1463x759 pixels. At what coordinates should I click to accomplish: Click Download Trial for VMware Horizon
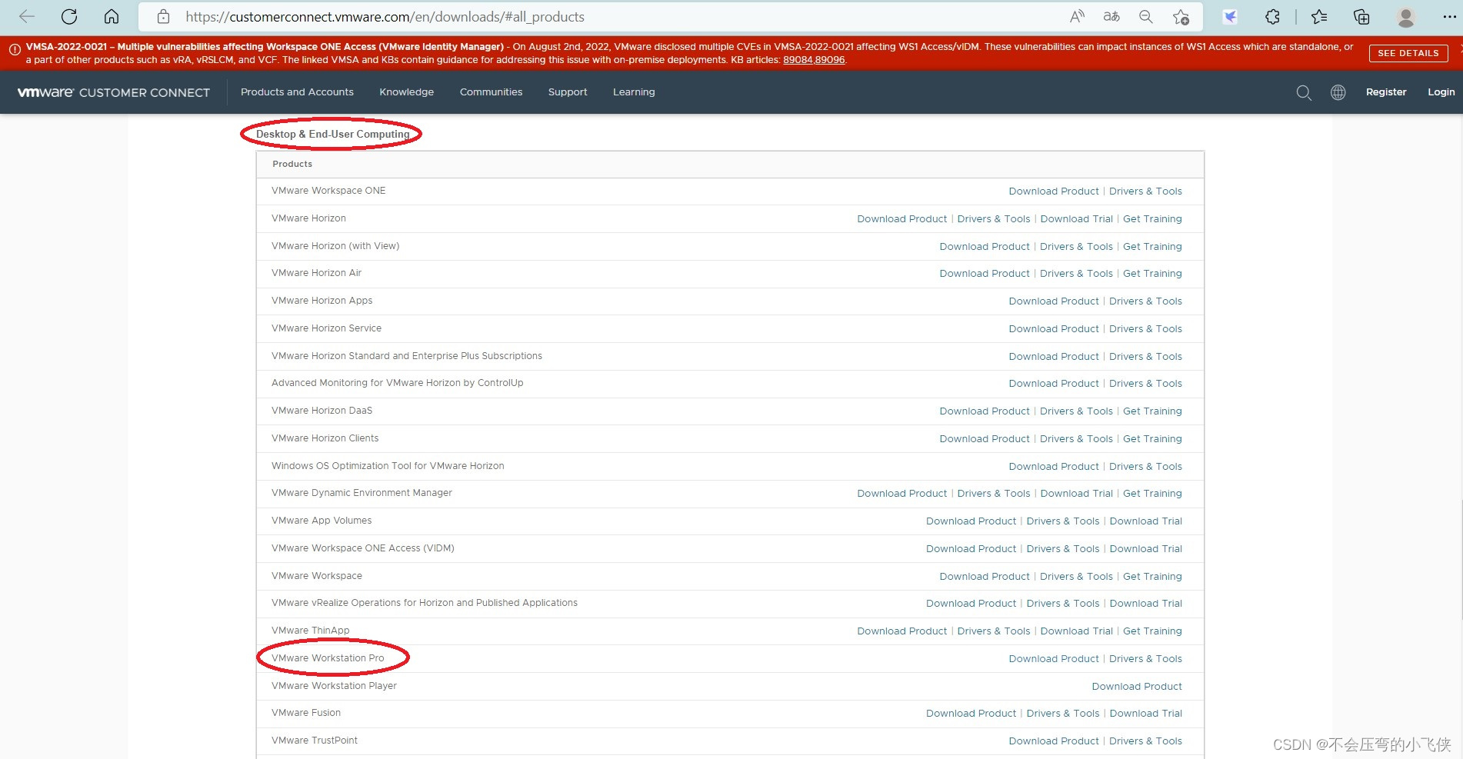click(x=1077, y=218)
